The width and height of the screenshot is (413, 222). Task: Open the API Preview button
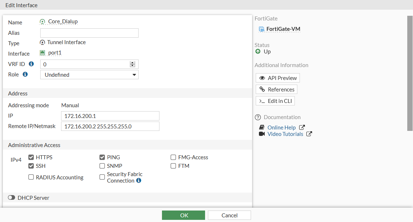pos(278,78)
